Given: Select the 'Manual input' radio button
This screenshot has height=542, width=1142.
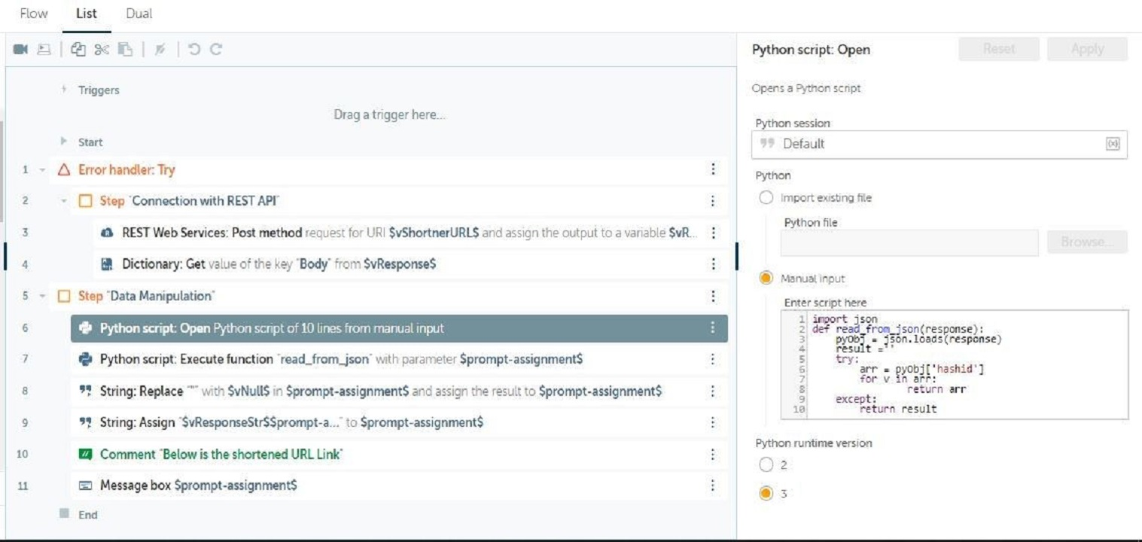Looking at the screenshot, I should 766,279.
